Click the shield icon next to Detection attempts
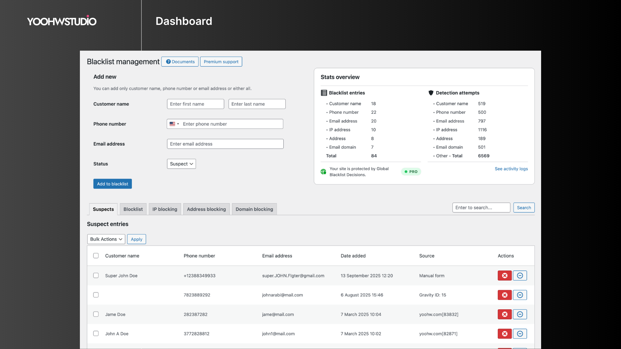Image resolution: width=621 pixels, height=349 pixels. tap(431, 93)
